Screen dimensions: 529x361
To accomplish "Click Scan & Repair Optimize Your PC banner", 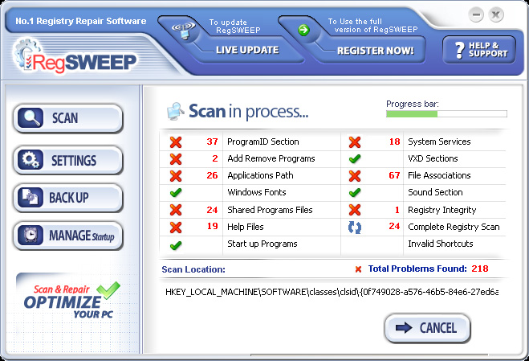I will click(72, 301).
